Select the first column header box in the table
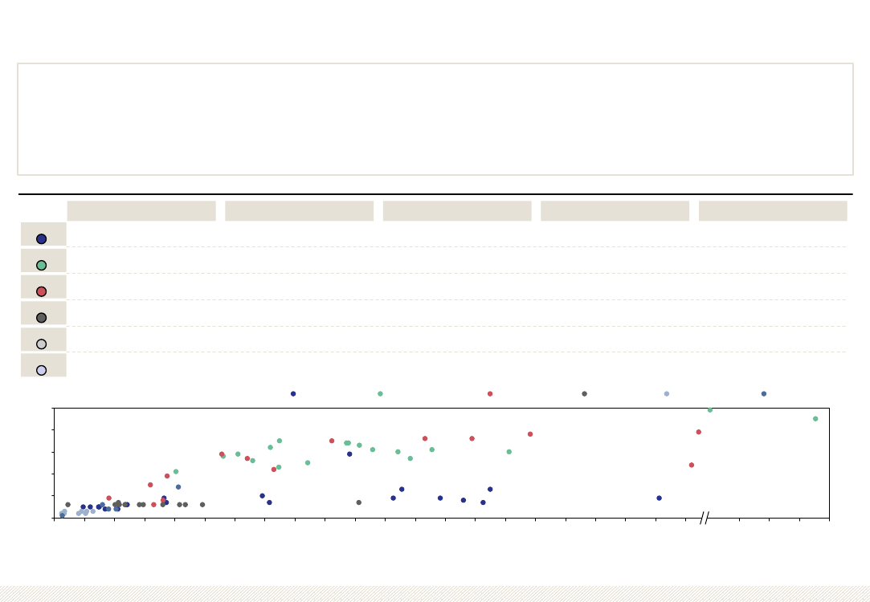Screen dimensions: 870x602 pos(141,211)
